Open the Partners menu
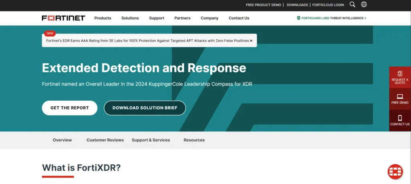Image resolution: width=411 pixels, height=184 pixels. (183, 18)
